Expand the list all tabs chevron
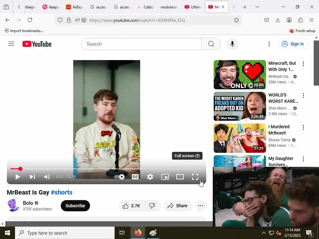The width and height of the screenshot is (319, 239). tap(257, 7)
